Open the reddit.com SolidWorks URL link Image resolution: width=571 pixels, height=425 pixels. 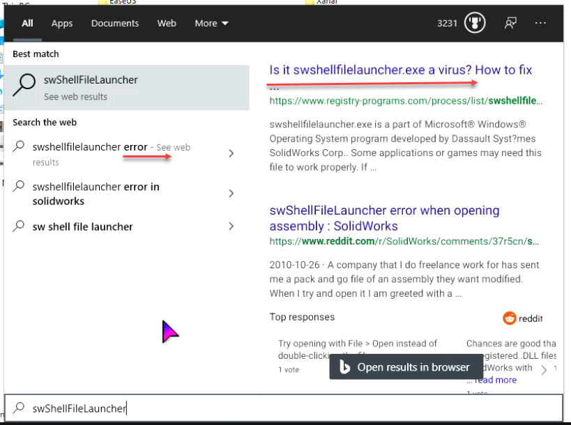coord(404,241)
